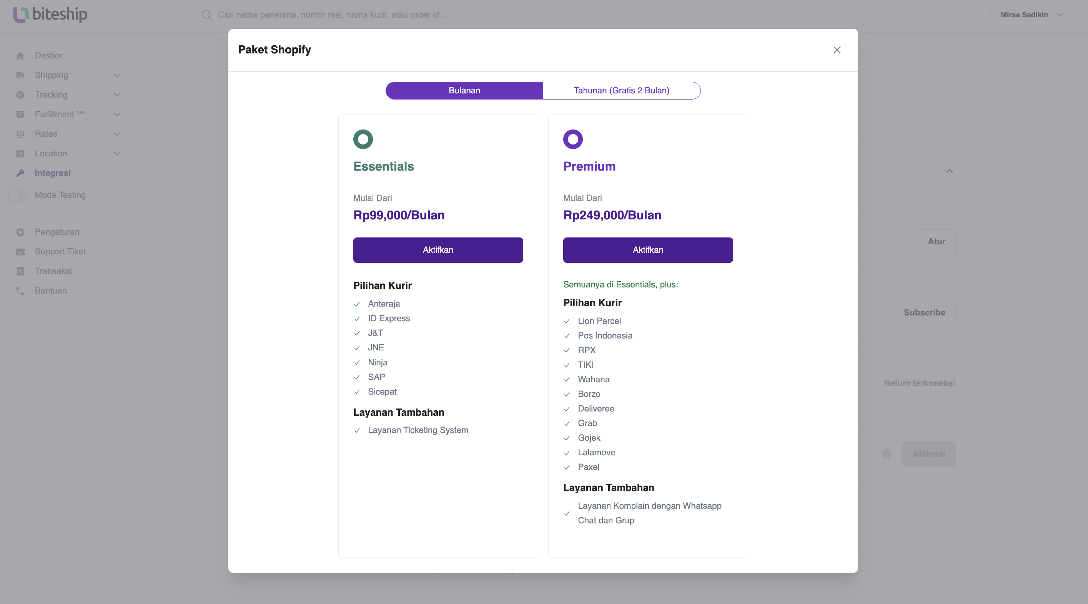Click the Pos Indonesia courier entry

[x=605, y=335]
